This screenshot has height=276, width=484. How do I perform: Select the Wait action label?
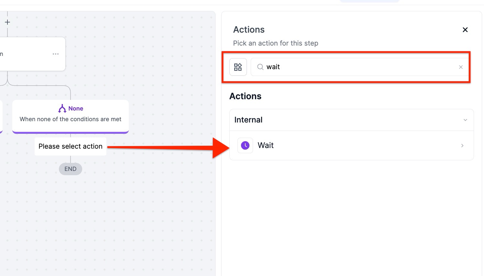click(266, 145)
